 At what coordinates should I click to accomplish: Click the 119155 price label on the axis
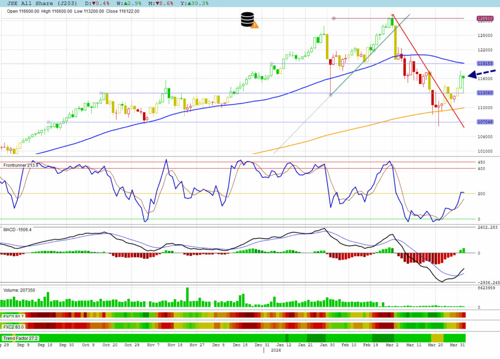pos(484,63)
